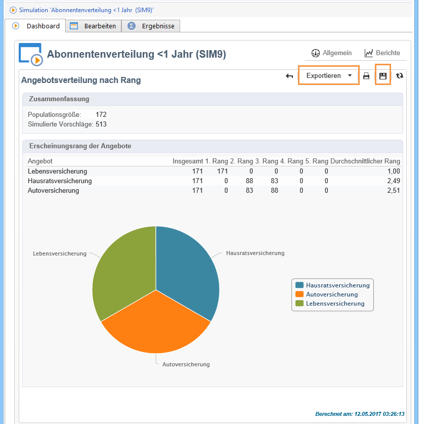Viewport: 429px width, 424px height.
Task: Click the Simulierte Vorschläge value 513
Action: tap(101, 124)
